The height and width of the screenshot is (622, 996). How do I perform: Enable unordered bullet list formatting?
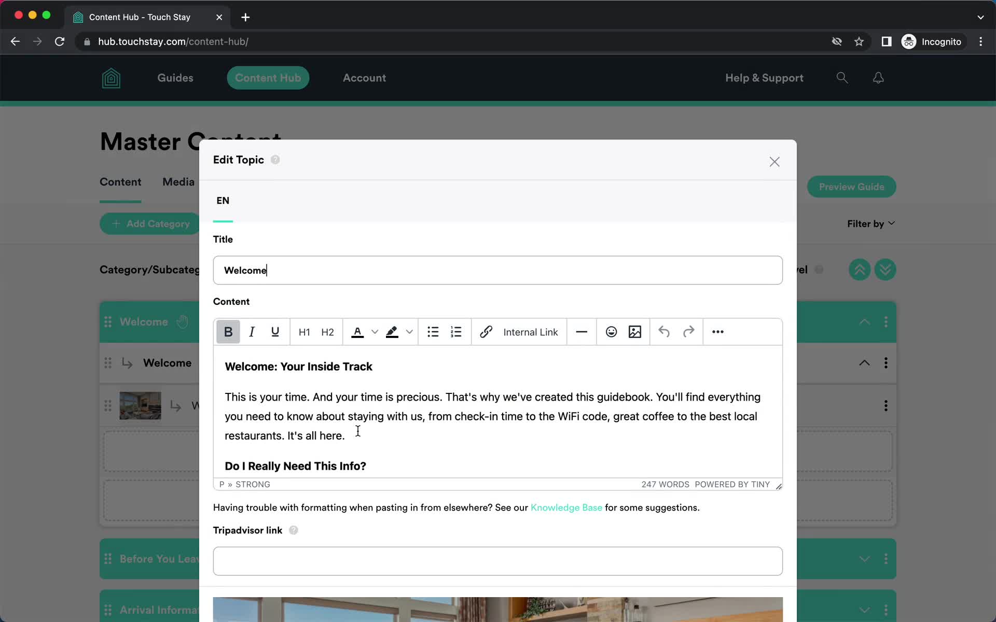click(433, 331)
